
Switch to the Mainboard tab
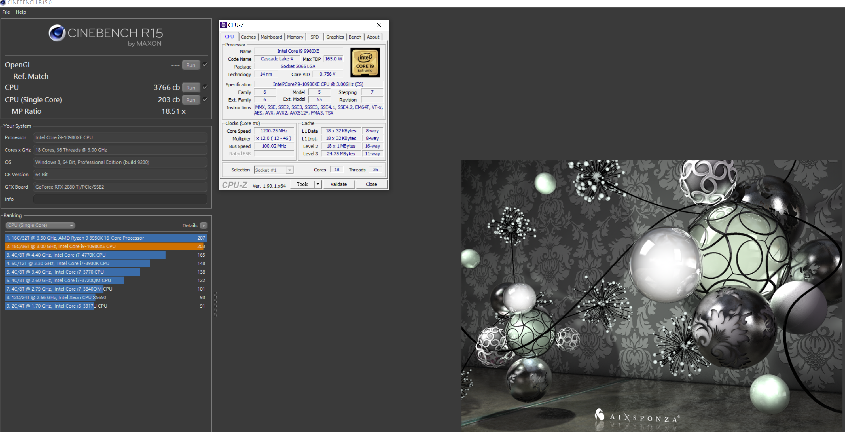pos(271,37)
